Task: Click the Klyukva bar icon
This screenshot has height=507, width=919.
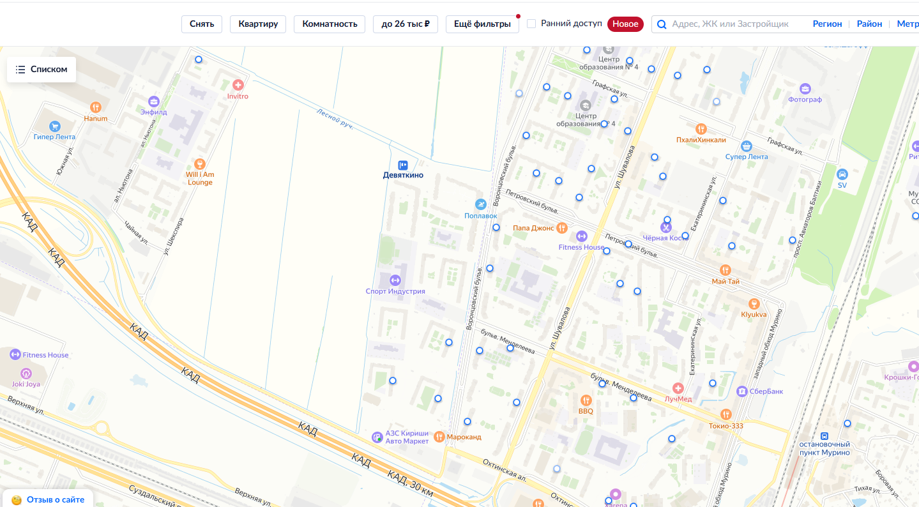Action: [x=754, y=303]
